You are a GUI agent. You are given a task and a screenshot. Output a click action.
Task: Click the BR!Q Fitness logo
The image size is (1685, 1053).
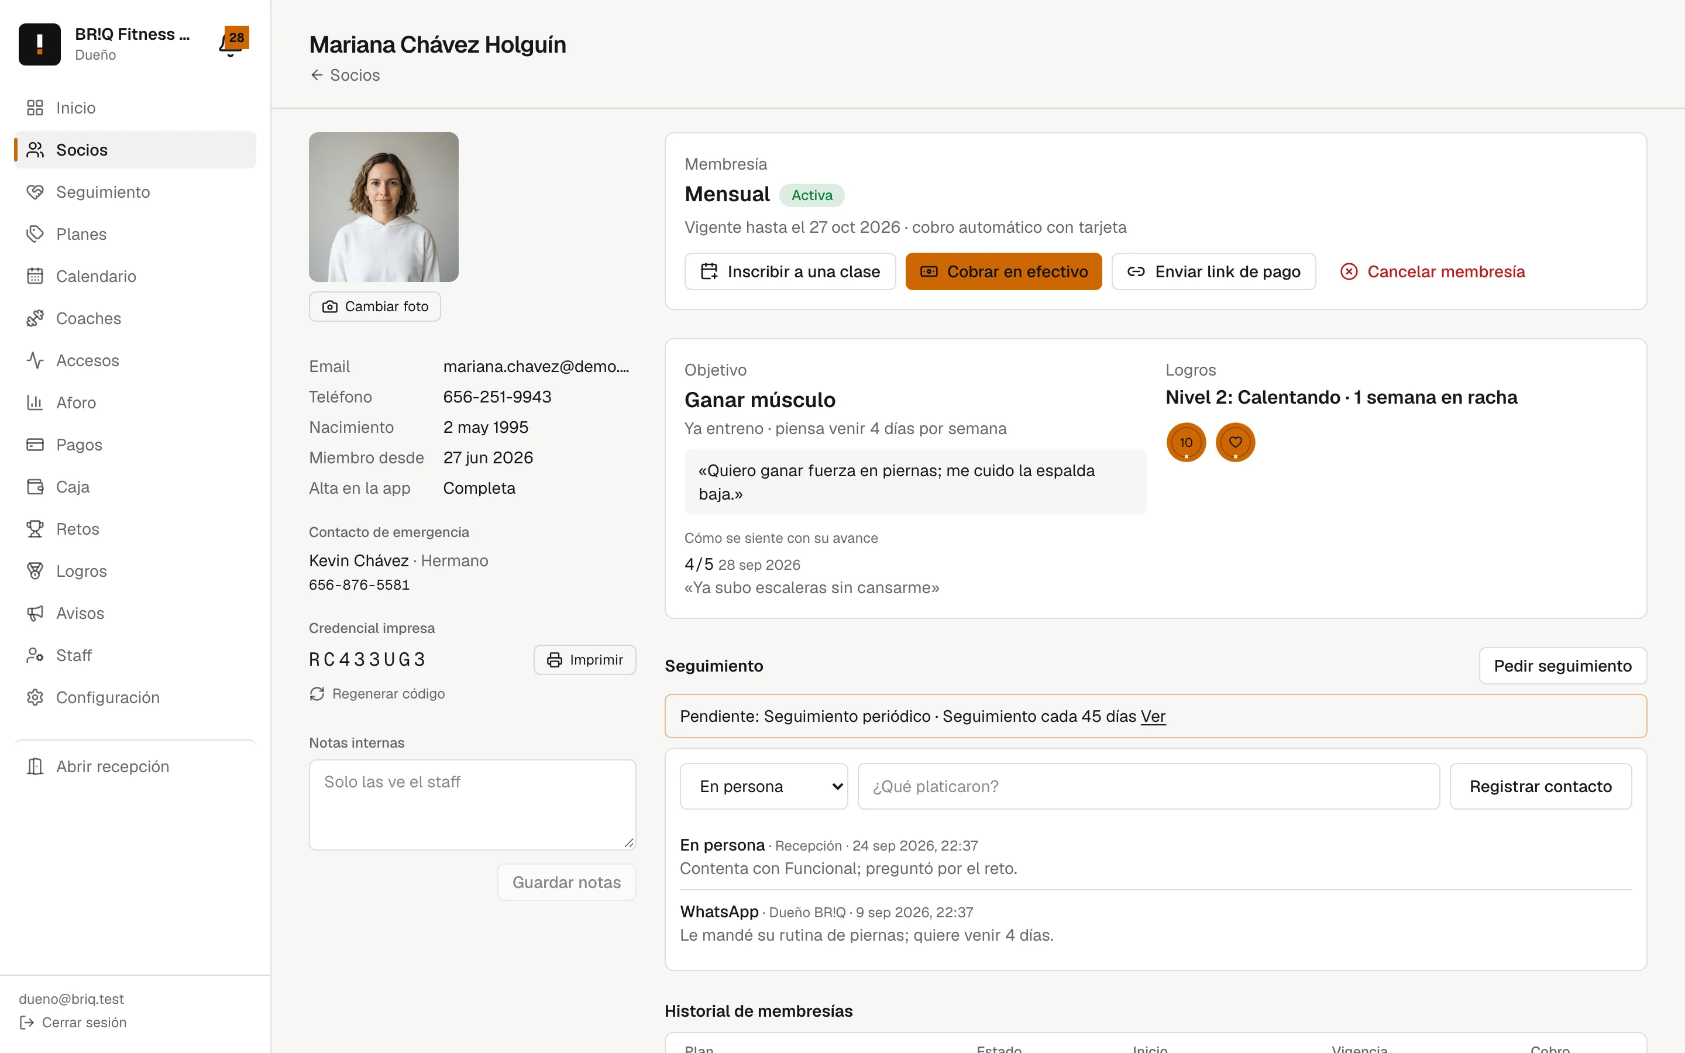click(x=40, y=44)
